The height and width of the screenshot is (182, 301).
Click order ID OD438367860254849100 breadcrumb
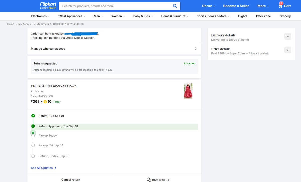pos(68,24)
